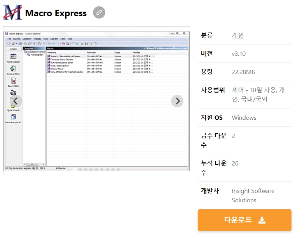Select the last carousel indicator dot
This screenshot has height=236, width=295.
point(118,170)
